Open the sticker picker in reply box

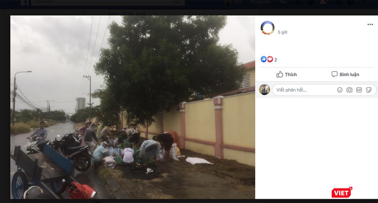point(369,90)
